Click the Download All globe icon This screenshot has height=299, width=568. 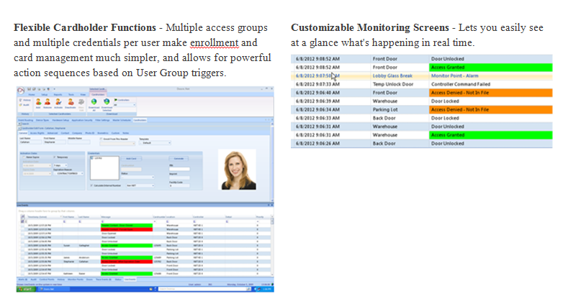tap(96, 101)
